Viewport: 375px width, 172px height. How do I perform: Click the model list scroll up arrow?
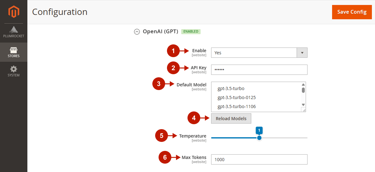303,84
